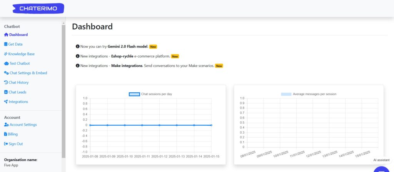Click the Chaterimo logo
This screenshot has width=394, height=172.
point(38,8)
